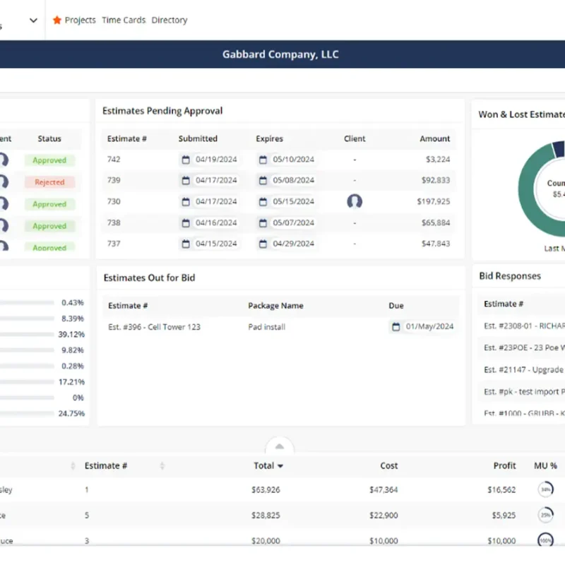Screen dimensions: 565x565
Task: Click calendar icon beside 04/16/2024 submitted date
Action: click(186, 223)
